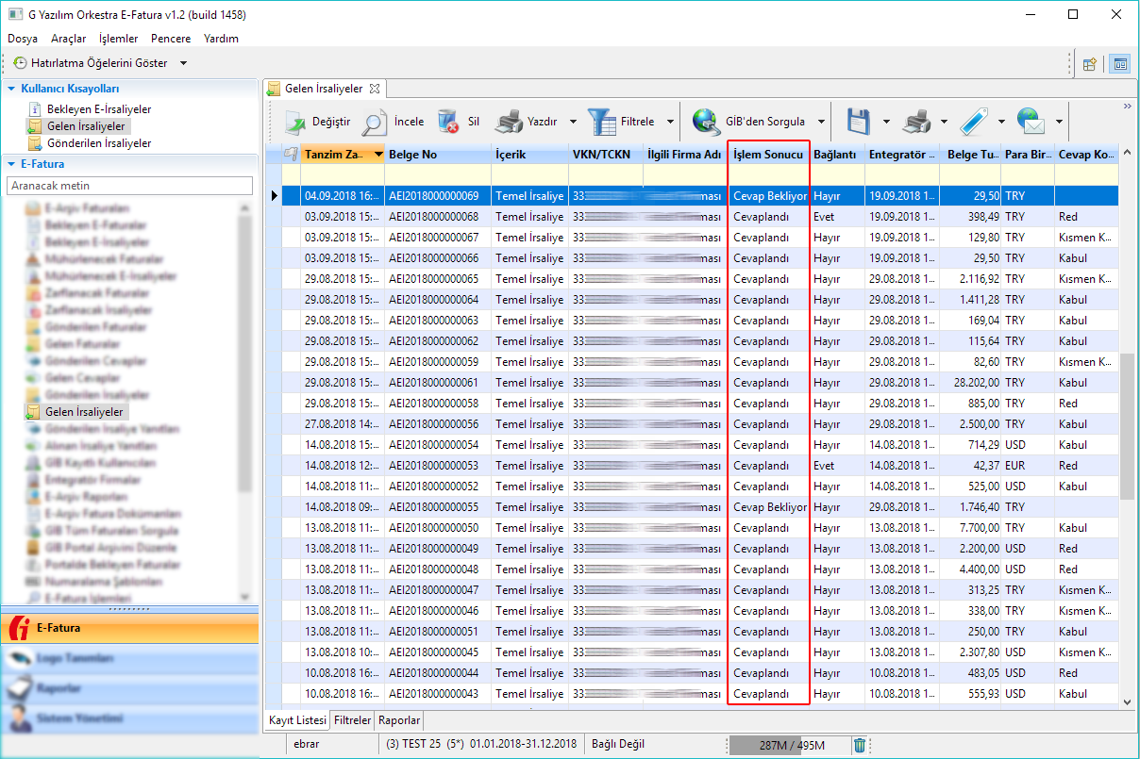
Task: Collapse the E-Fatura sidebar section
Action: click(11, 164)
